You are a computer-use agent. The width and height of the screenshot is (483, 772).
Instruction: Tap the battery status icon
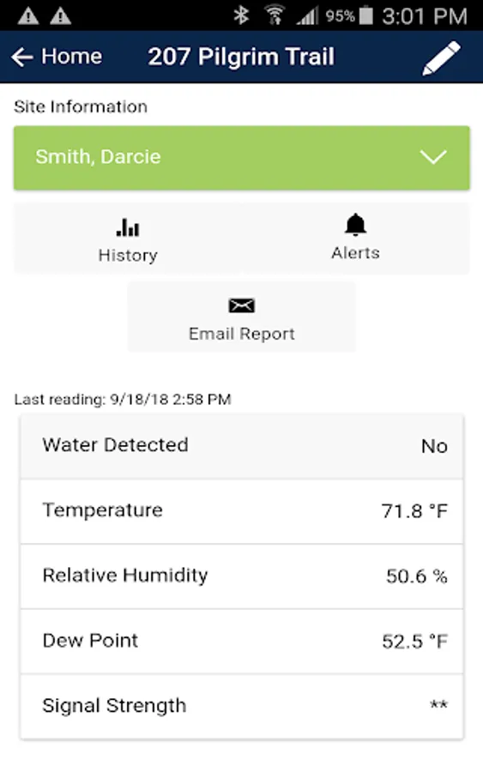click(x=366, y=15)
